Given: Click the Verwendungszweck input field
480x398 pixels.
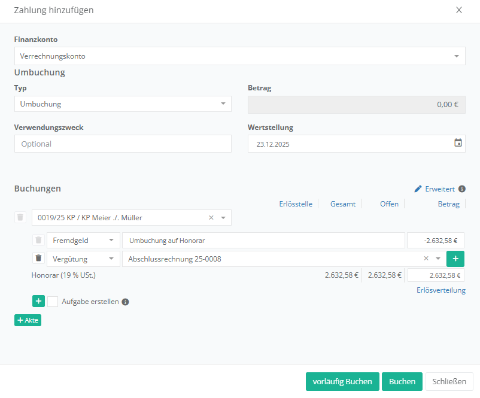Looking at the screenshot, I should tap(123, 144).
